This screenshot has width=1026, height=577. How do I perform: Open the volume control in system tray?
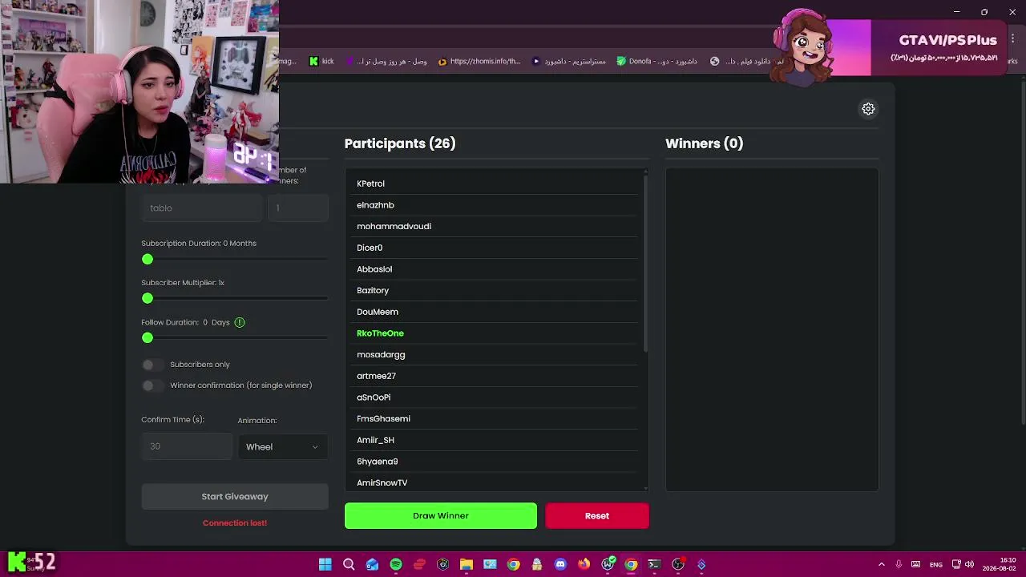click(970, 564)
